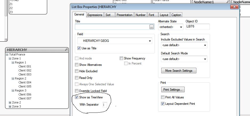250x116 pixels.
Task: Click the title browse ellipsis button
Action: 152,27
